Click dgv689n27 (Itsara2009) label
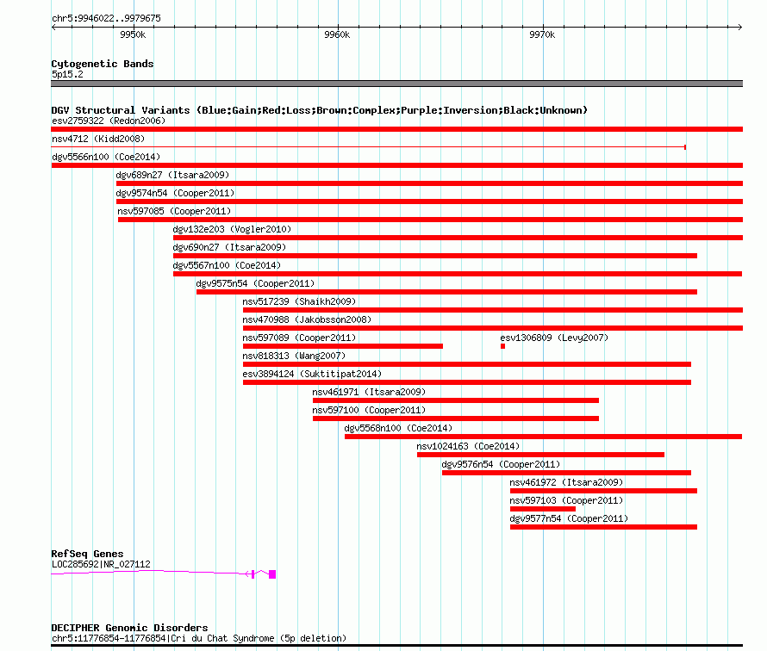Image resolution: width=767 pixels, height=651 pixels. click(x=172, y=175)
